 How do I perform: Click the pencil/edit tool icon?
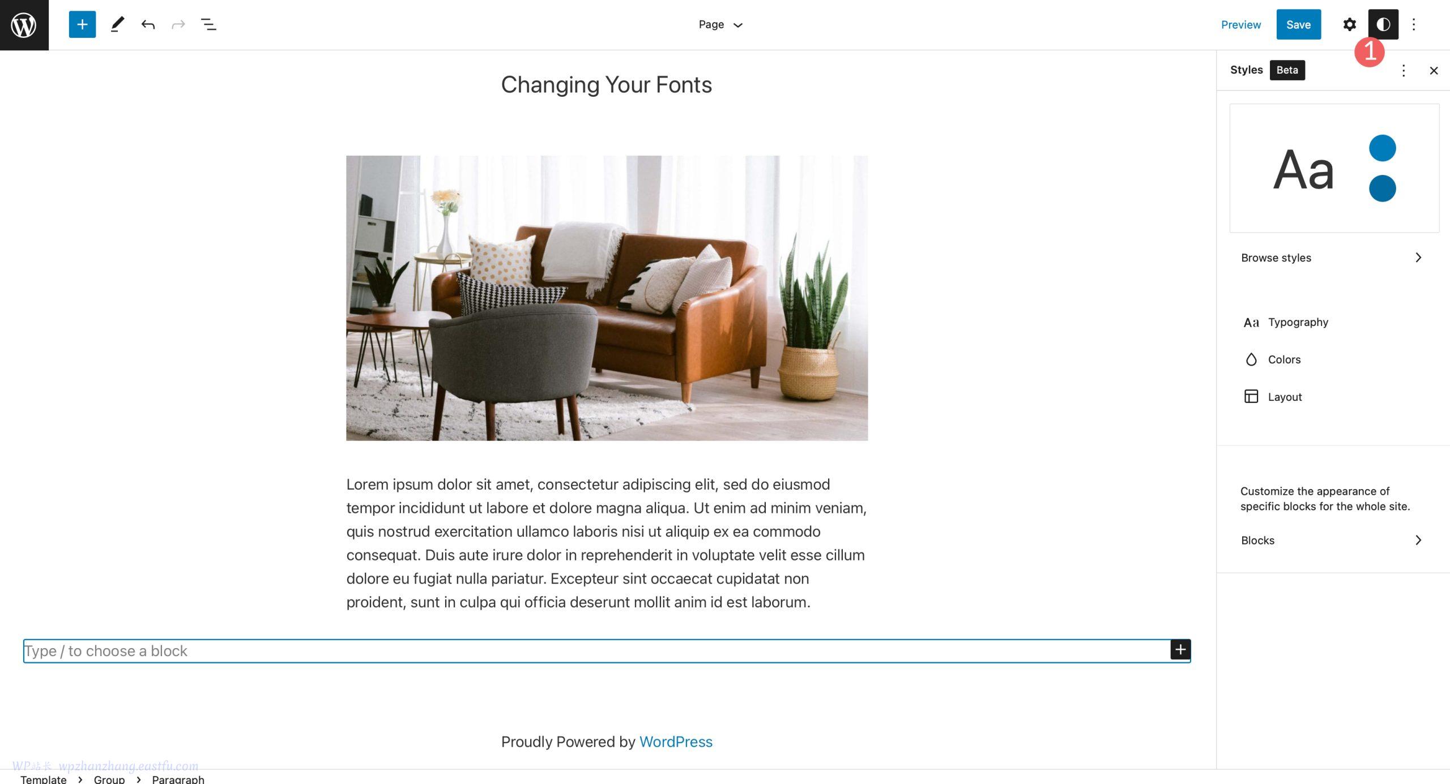pyautogui.click(x=116, y=23)
